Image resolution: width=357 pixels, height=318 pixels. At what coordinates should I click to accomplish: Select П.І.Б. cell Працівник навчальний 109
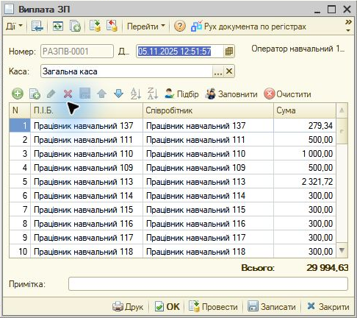(87, 168)
